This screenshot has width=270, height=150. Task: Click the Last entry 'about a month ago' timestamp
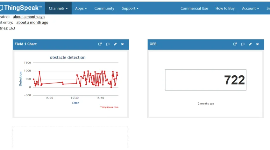click(x=32, y=23)
